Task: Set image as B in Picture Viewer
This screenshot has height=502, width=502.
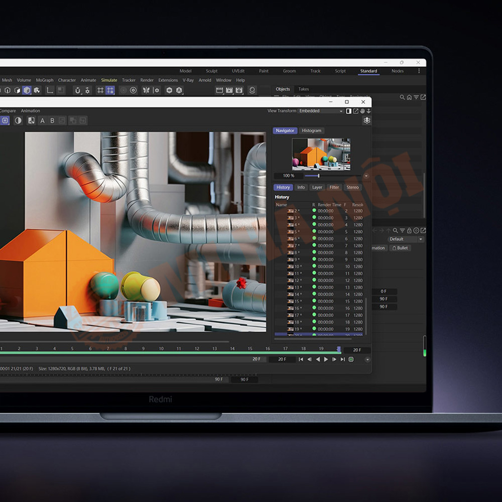Action: [x=52, y=120]
